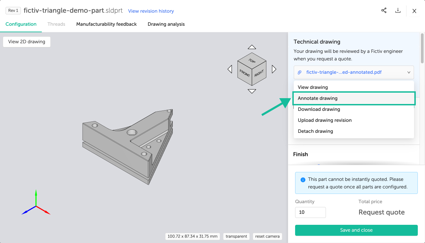This screenshot has width=425, height=243.
Task: Rotate view with the down arrow below cube
Action: coord(252,91)
